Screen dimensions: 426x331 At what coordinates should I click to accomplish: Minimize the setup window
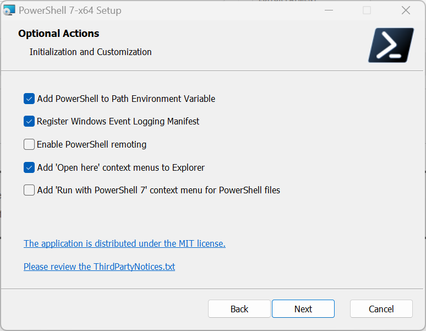[329, 10]
